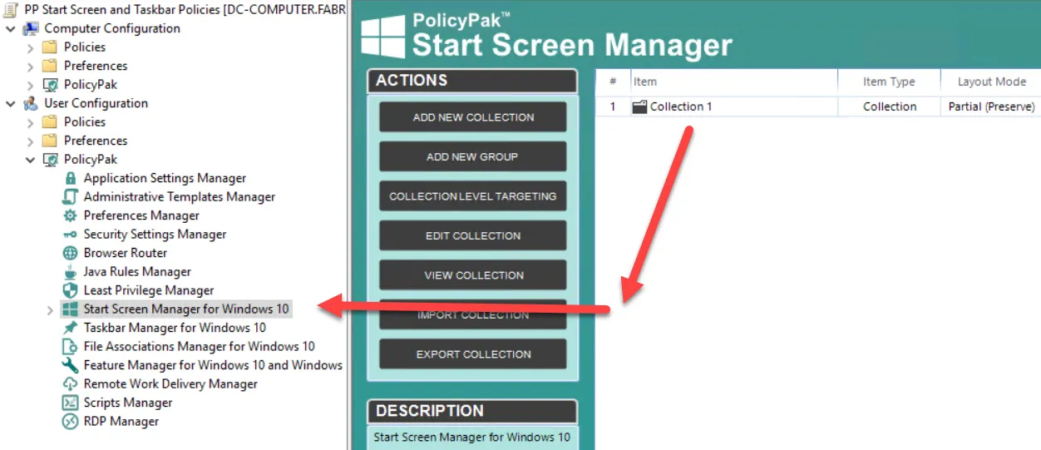The image size is (1041, 450).
Task: Select Remote Work Delivery Manager node
Action: [170, 384]
